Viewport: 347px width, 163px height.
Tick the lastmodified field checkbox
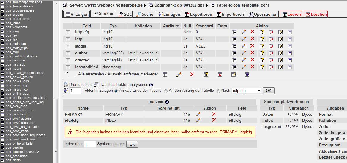click(x=68, y=67)
